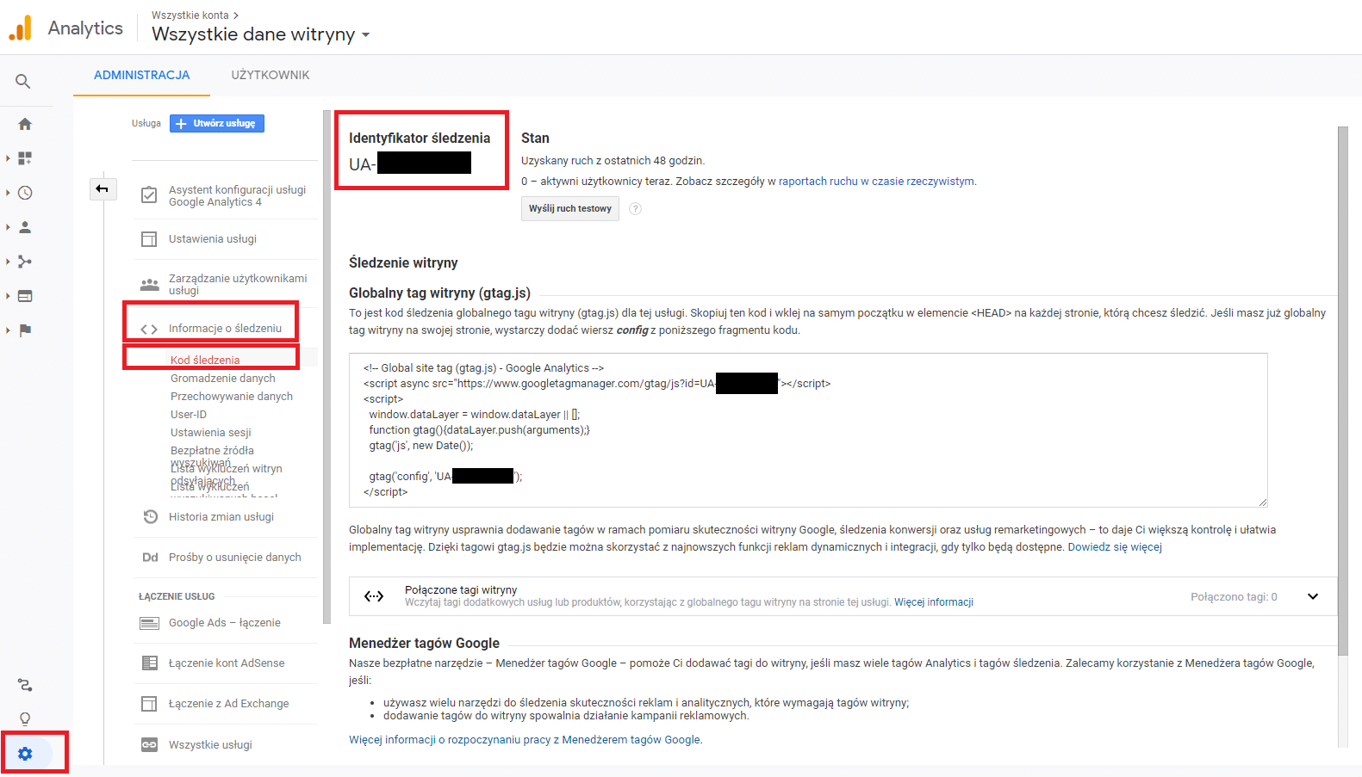Select Kod śledzenia submenu item

tap(205, 361)
